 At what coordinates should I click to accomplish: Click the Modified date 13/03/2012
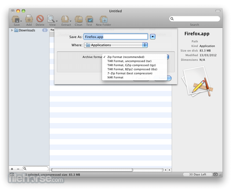click(x=208, y=55)
